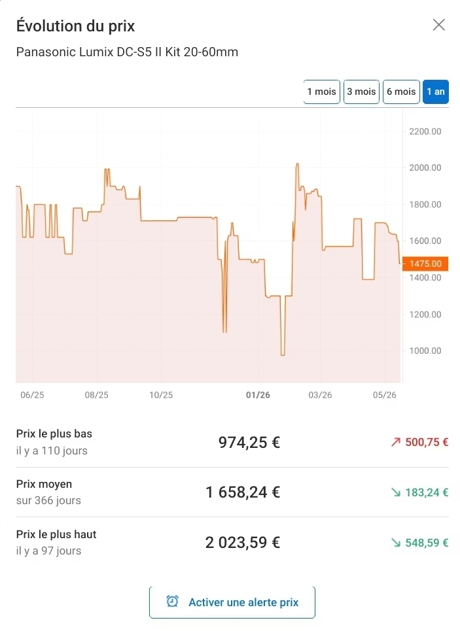The width and height of the screenshot is (460, 631).
Task: Close the Évolution du prix dialog
Action: click(x=438, y=25)
